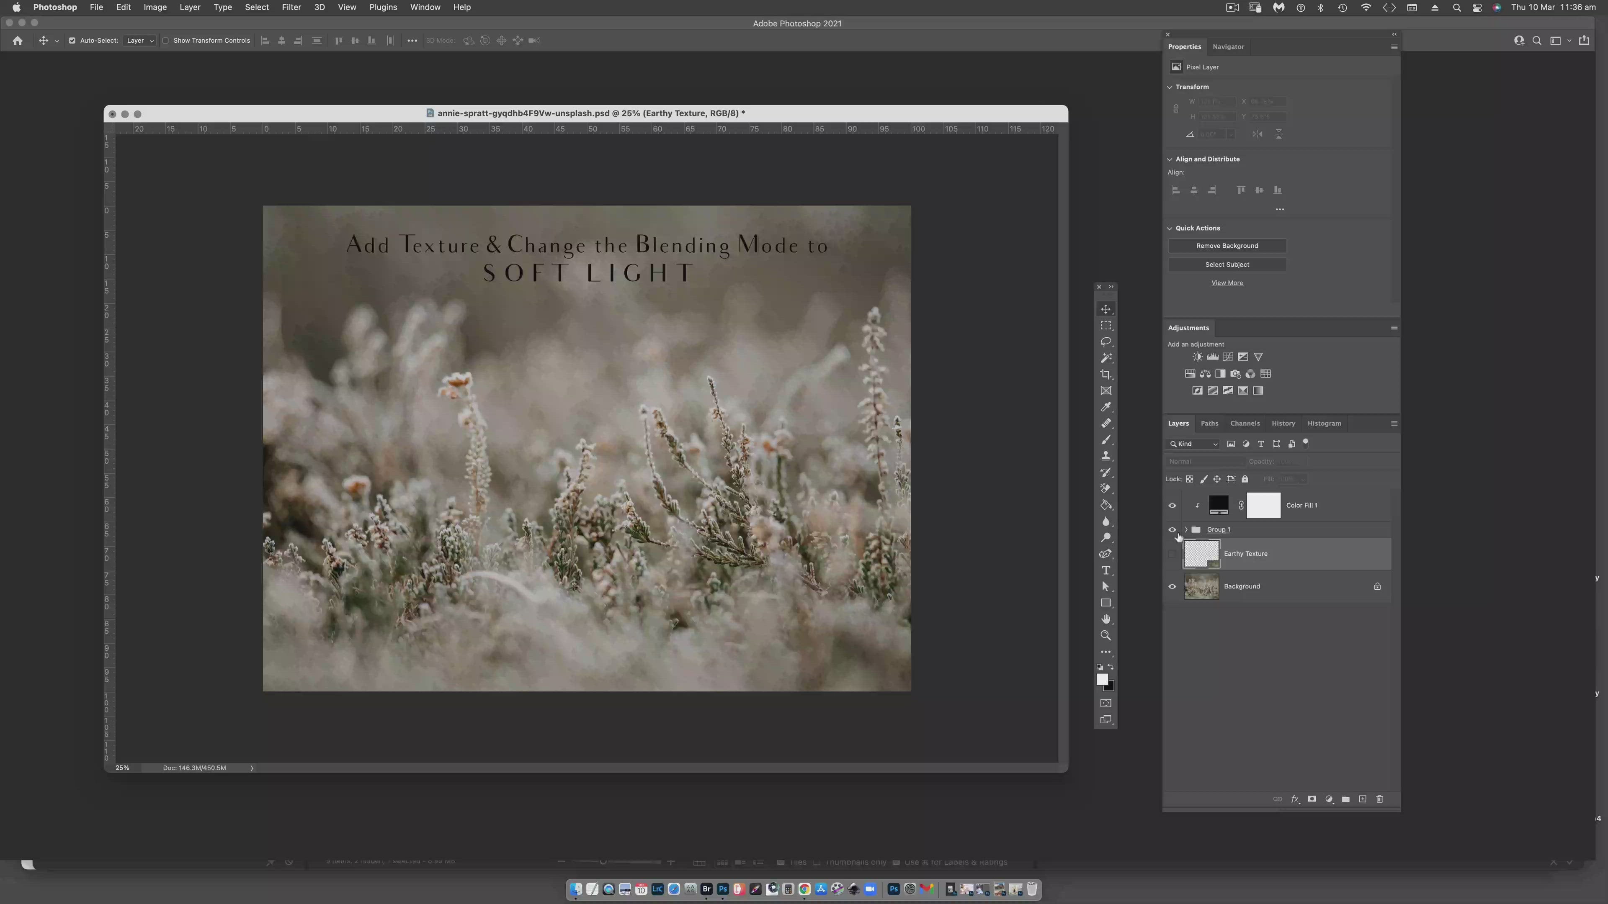Select the Horizontal Type tool
Image resolution: width=1608 pixels, height=904 pixels.
1105,570
